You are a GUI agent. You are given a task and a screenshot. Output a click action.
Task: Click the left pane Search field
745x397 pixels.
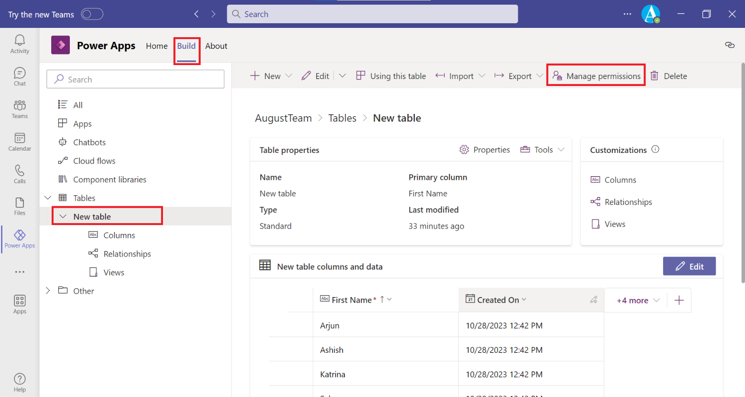[135, 79]
